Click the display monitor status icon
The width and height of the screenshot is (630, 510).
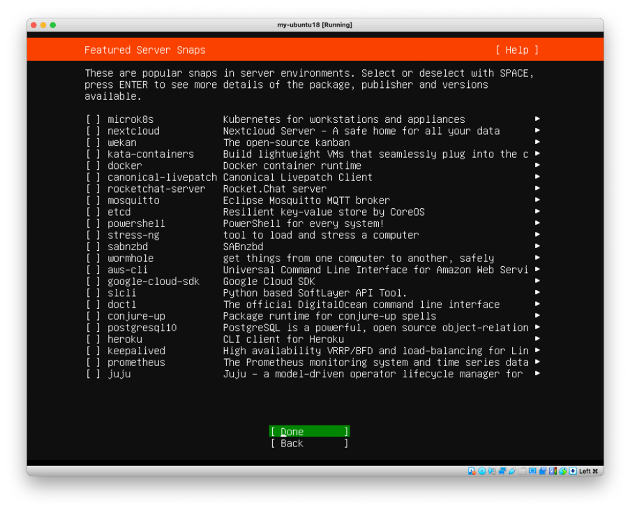click(x=532, y=471)
